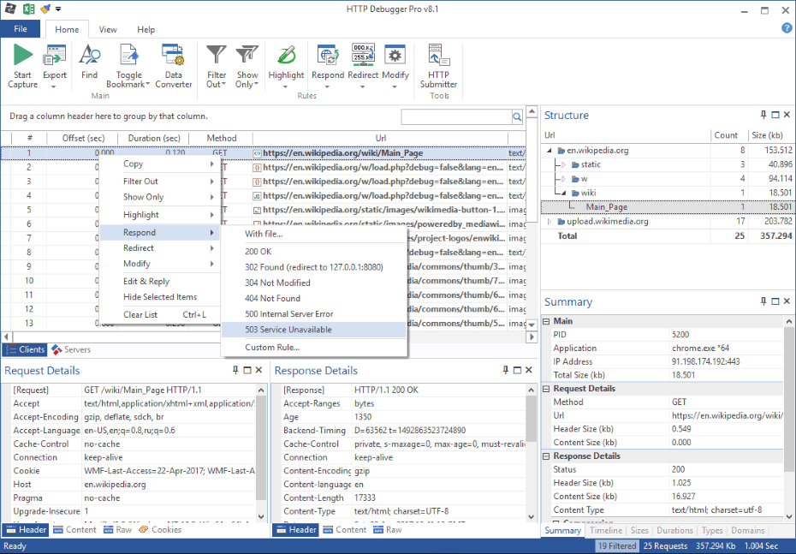Viewport: 796px width, 554px height.
Task: Collapse the wiki folder node
Action: pos(563,193)
